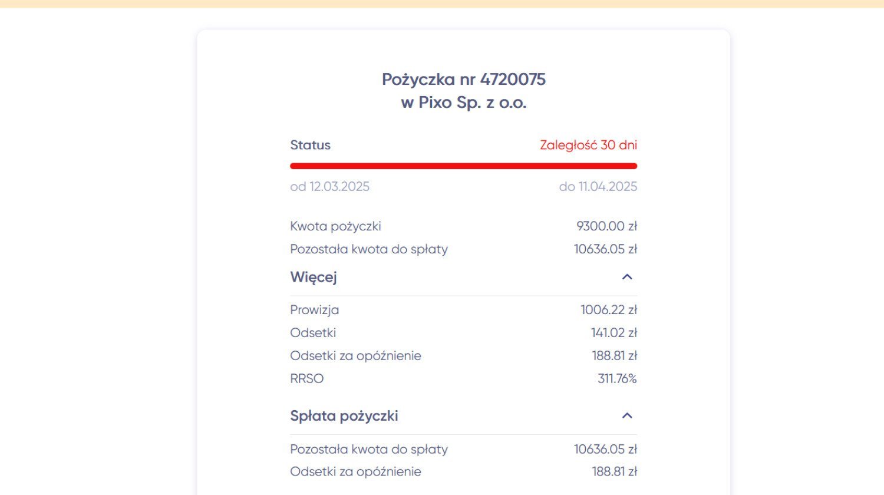884x495 pixels.
Task: Click Odsetki za opóźnienie label under Więcej
Action: [x=355, y=356]
